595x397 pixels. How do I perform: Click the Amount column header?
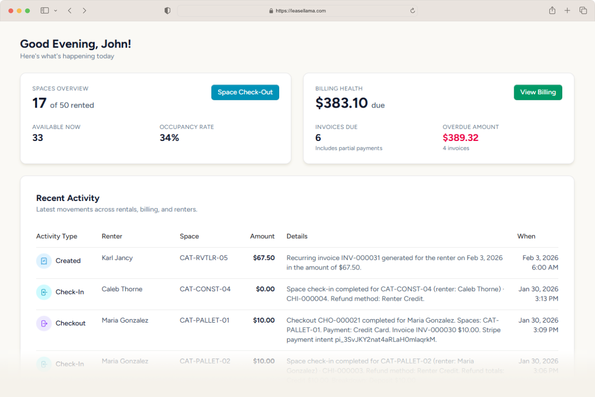(262, 236)
